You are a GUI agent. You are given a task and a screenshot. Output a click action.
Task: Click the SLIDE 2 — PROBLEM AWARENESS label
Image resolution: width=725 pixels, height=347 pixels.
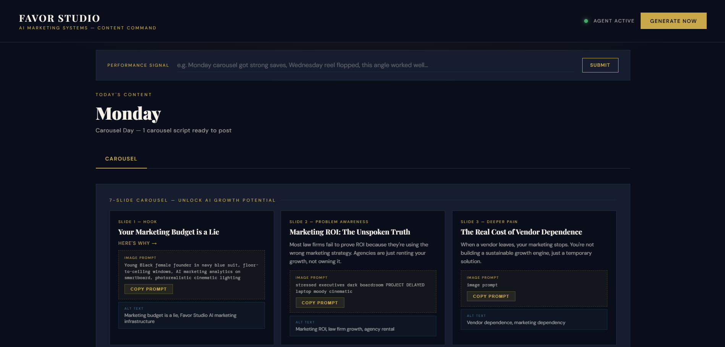[328, 222]
